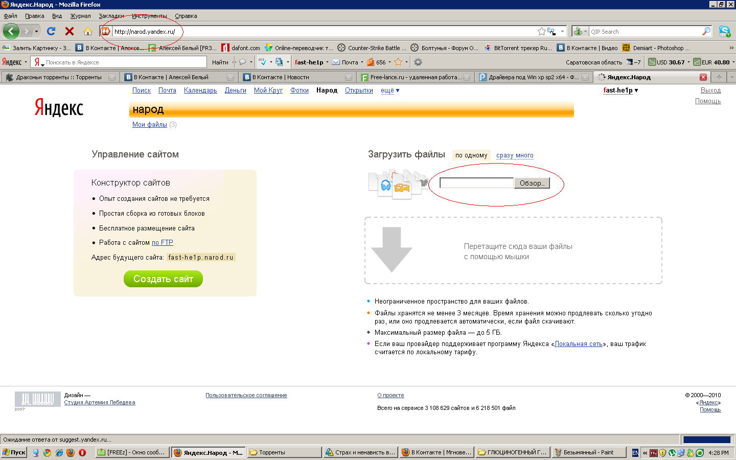Open the Home page icon

tap(88, 31)
